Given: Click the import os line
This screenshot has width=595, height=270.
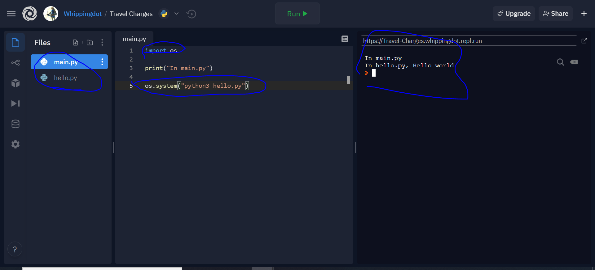Looking at the screenshot, I should point(161,50).
